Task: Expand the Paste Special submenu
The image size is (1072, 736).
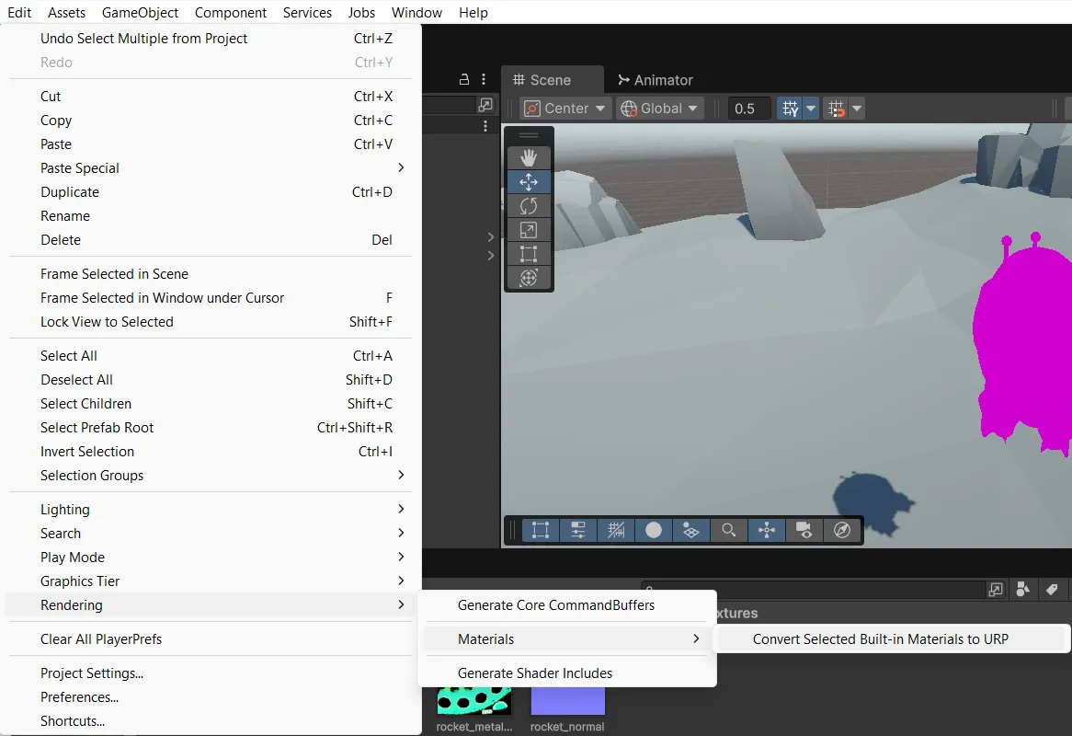Action: click(x=211, y=168)
